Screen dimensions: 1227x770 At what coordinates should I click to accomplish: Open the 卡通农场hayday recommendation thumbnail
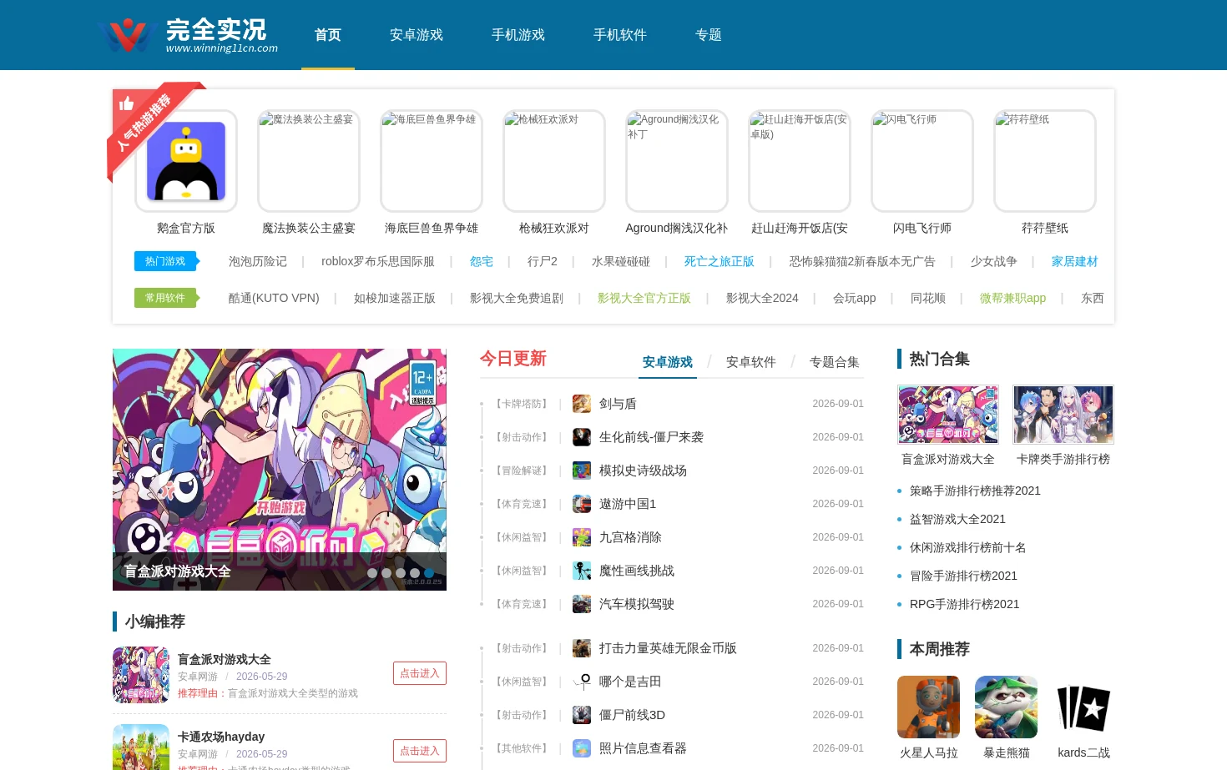click(x=141, y=747)
